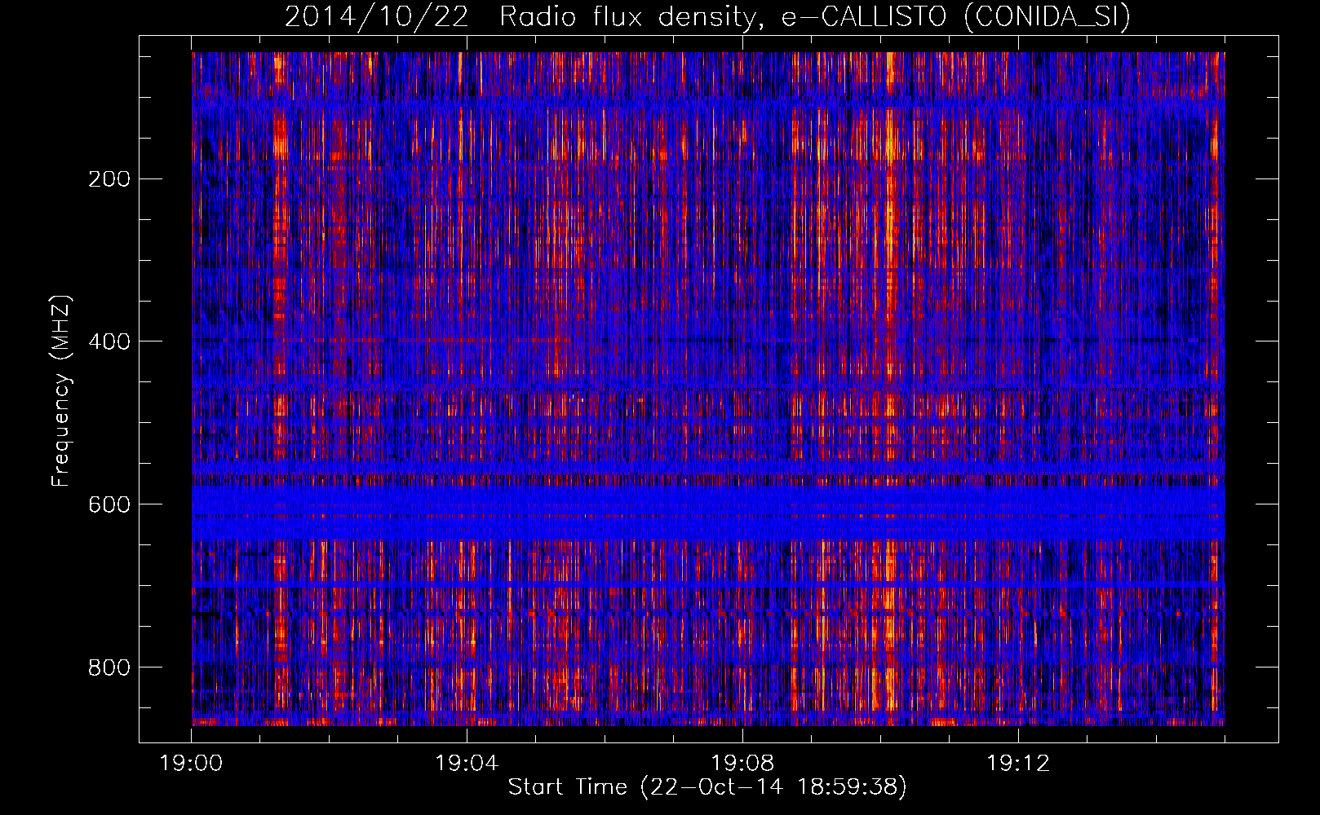Screen dimensions: 1320x815
Task: Click the 400 frequency tick label
Action: pos(109,341)
